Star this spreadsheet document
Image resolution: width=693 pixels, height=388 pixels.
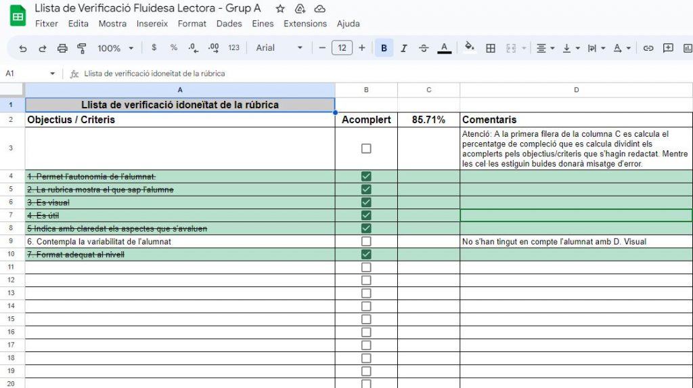point(280,9)
